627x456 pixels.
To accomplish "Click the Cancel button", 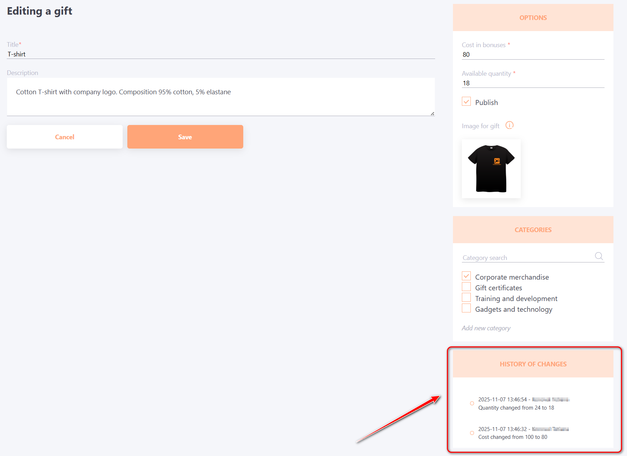I will pyautogui.click(x=65, y=137).
